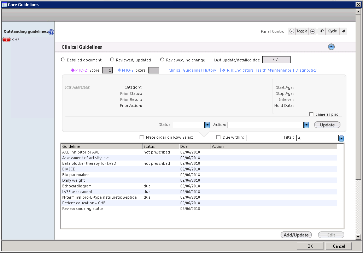Sort by the Due column header
The height and width of the screenshot is (253, 363).
[195, 146]
